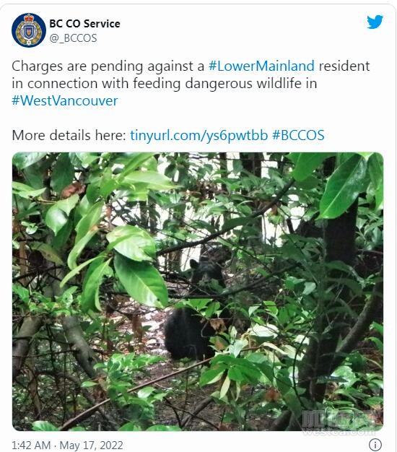Screen dimensions: 397x452
Task: Click the "More details here:" text
Action: (69, 135)
